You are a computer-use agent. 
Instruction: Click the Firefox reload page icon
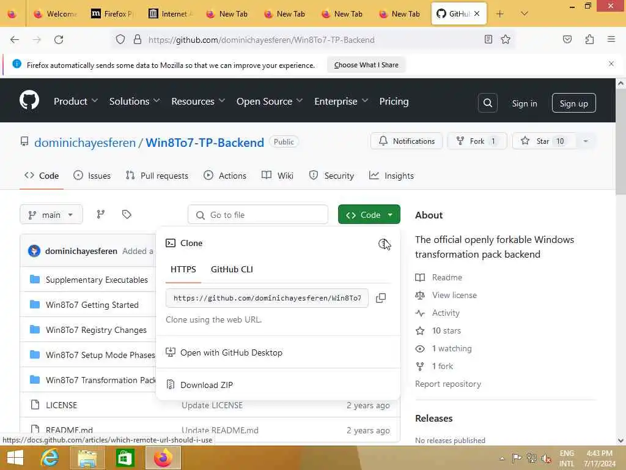(x=59, y=40)
